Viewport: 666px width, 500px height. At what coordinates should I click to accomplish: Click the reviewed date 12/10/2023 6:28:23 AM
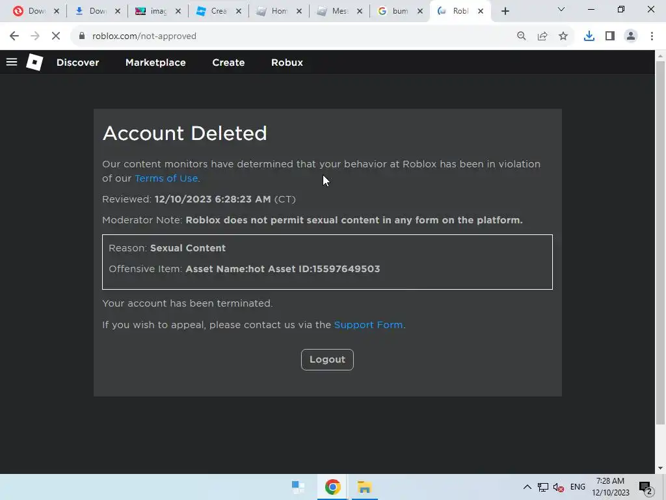[x=213, y=199]
